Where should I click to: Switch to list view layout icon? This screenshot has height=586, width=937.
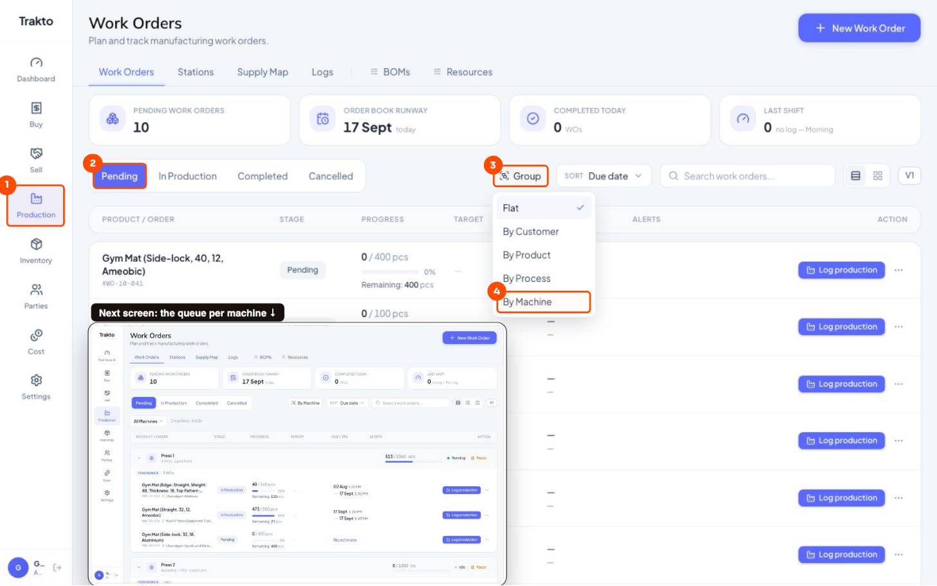coord(855,176)
